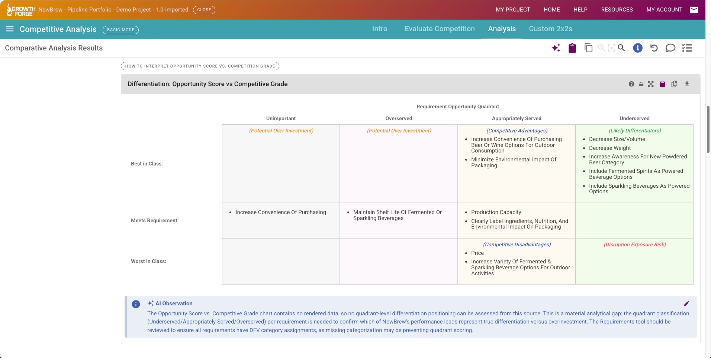Click the undo arrow icon
Viewport: 711px width, 358px height.
654,48
